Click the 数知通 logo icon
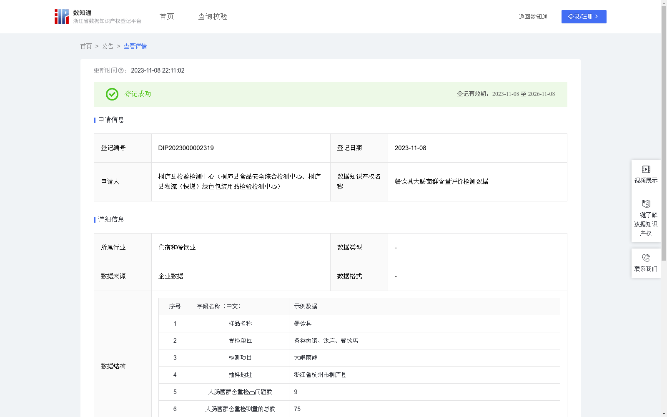 point(62,17)
